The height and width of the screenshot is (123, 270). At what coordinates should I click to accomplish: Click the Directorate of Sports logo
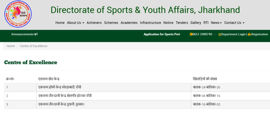pyautogui.click(x=18, y=14)
